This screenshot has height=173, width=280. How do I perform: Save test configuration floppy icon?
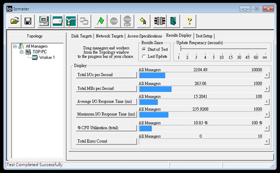pos(28,21)
